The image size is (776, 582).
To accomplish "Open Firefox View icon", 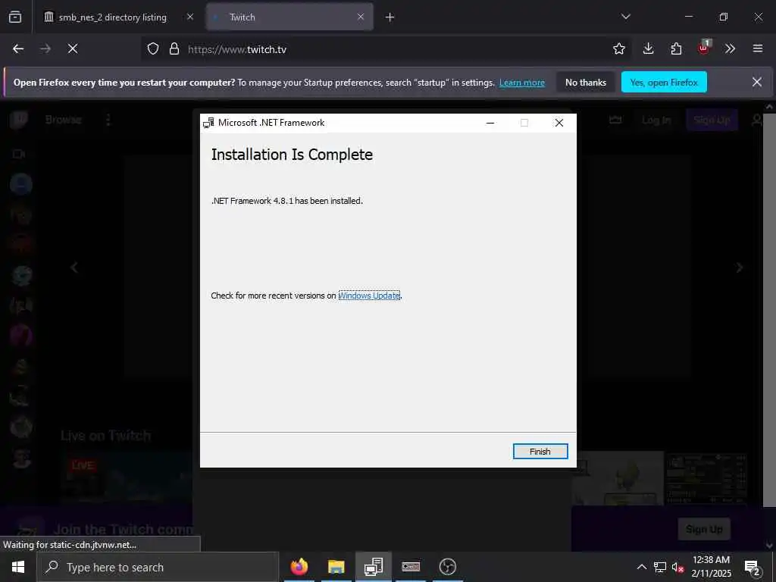I will (15, 17).
